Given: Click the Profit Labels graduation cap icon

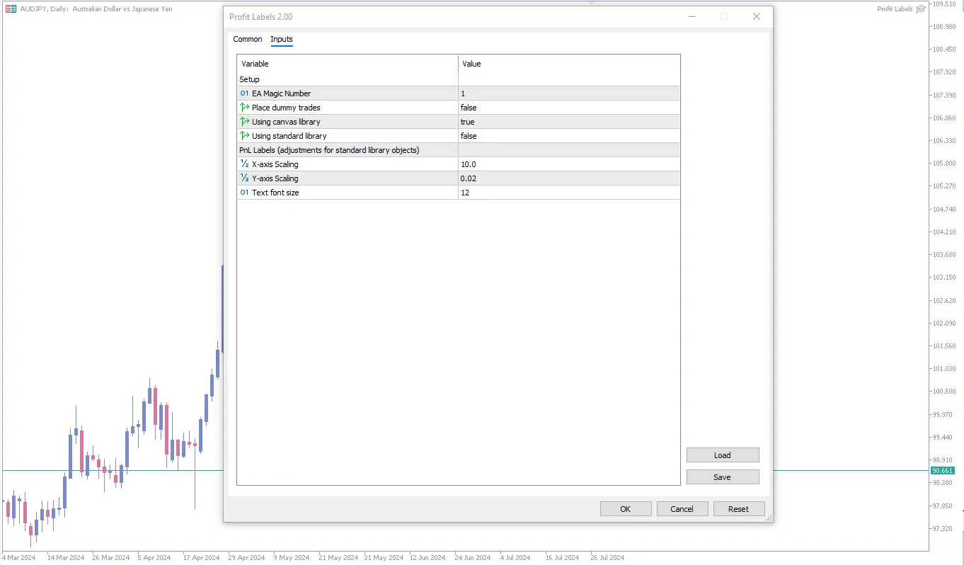Looking at the screenshot, I should [x=921, y=9].
